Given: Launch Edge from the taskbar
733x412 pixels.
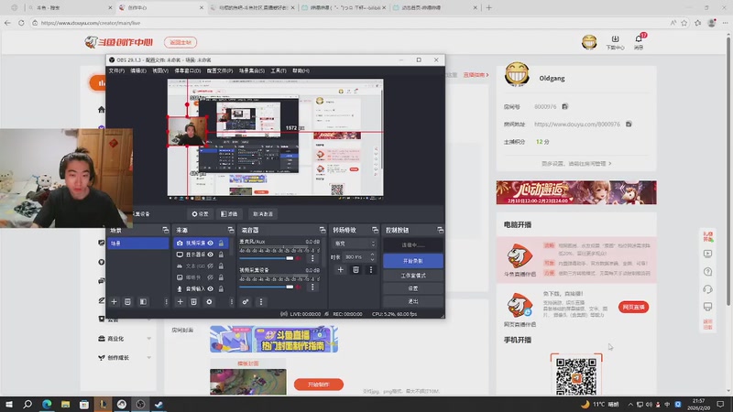Looking at the screenshot, I should pyautogui.click(x=47, y=404).
